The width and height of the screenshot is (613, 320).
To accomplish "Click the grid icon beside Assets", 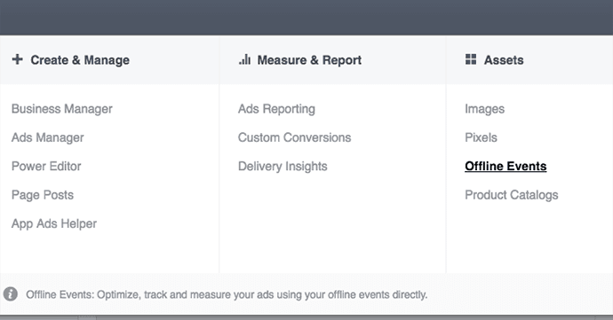I will click(471, 59).
